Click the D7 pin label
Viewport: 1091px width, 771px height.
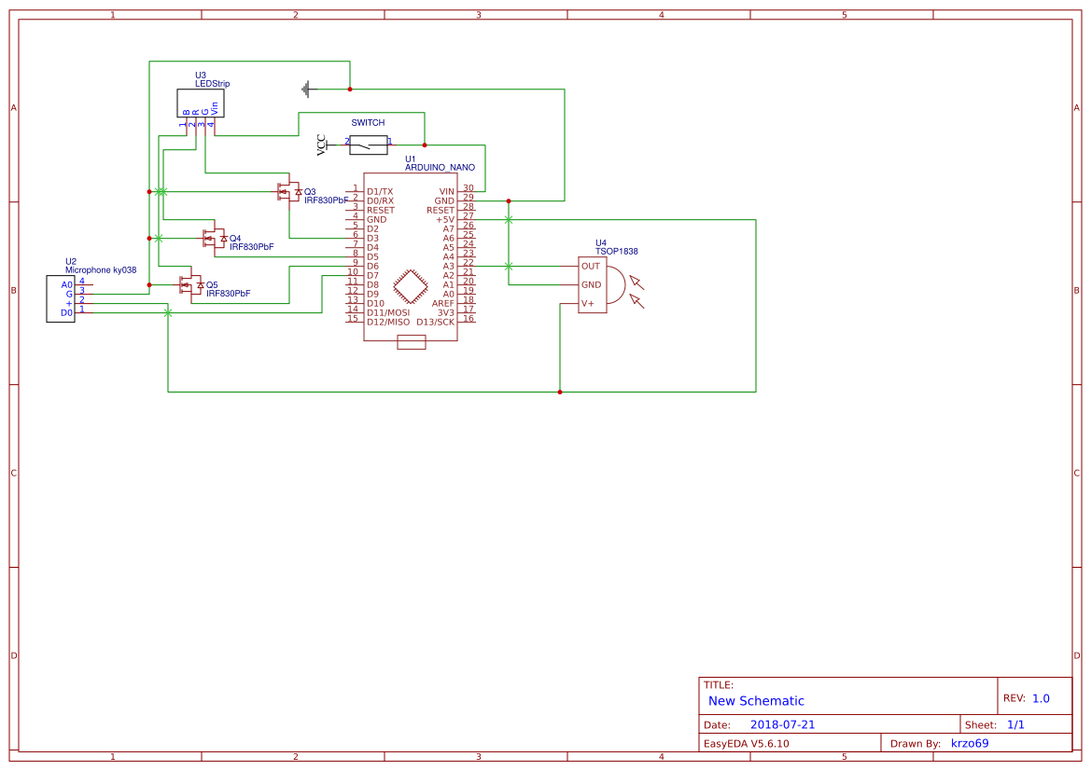(x=373, y=276)
